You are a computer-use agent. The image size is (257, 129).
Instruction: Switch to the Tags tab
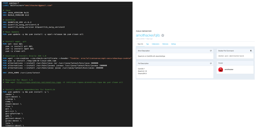pyautogui.click(x=147, y=44)
